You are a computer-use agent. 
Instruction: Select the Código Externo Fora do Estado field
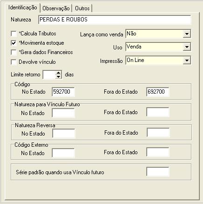click(x=158, y=152)
